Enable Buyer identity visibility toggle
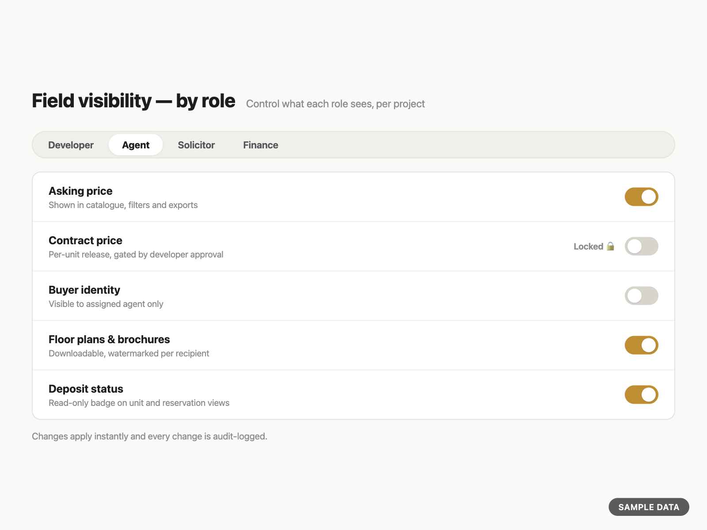Screen dimensions: 707x530 pos(641,296)
